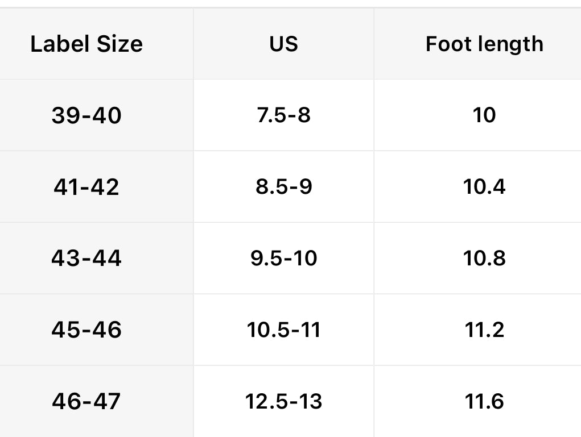The height and width of the screenshot is (437, 581).
Task: Click the Label Size column header
Action: (86, 44)
